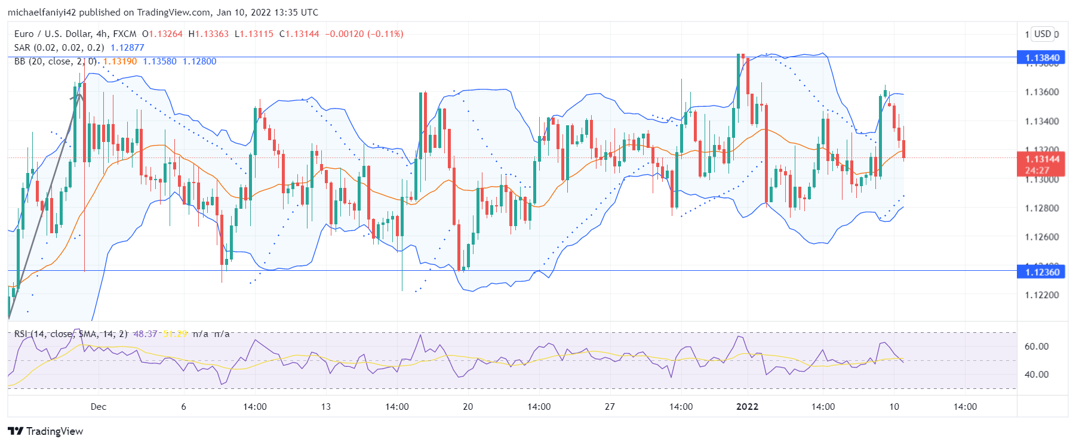Screen dimensions: 1076x445
Task: Click the BB lower value 1.12800
Action: (x=199, y=61)
